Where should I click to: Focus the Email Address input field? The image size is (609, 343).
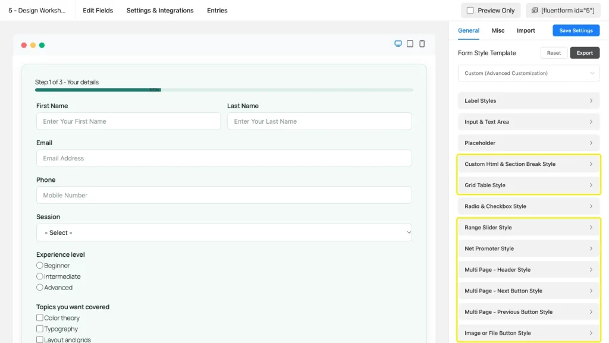coord(224,158)
